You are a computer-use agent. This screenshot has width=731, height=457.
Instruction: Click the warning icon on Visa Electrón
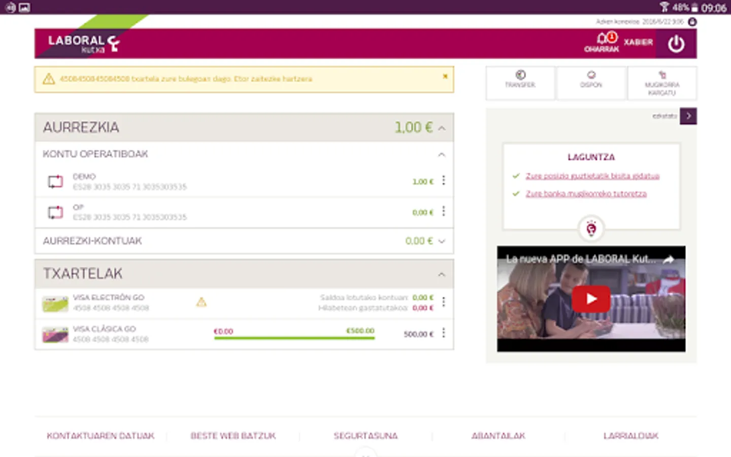202,302
